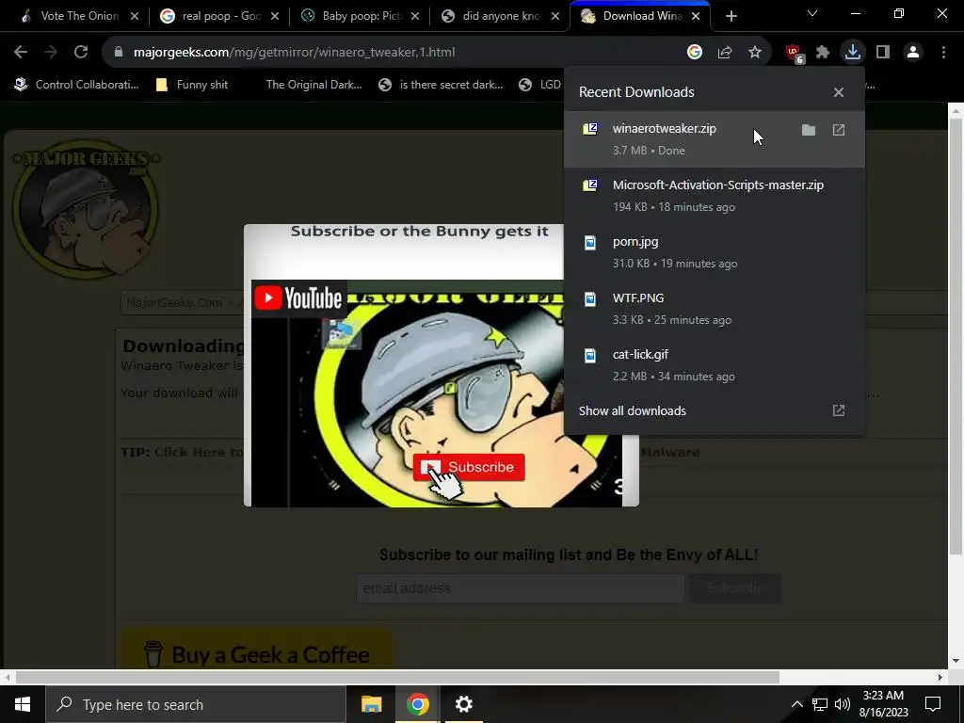Click the lock icon in the address bar

click(119, 53)
